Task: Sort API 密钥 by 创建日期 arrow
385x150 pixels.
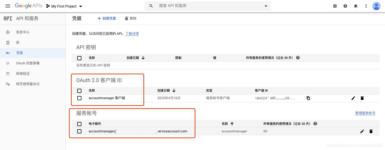Action: (x=143, y=58)
